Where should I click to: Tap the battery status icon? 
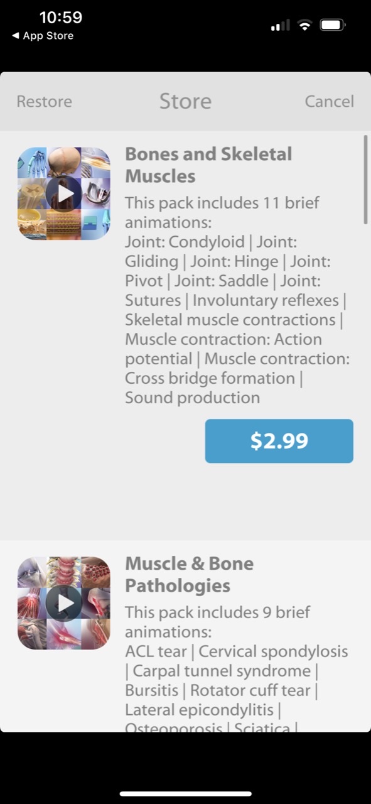click(333, 26)
